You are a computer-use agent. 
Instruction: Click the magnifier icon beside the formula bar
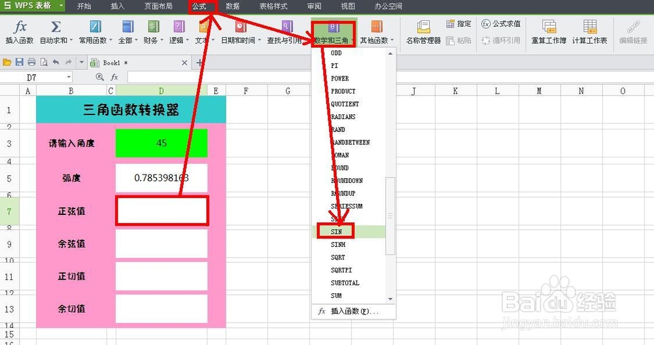tap(99, 77)
